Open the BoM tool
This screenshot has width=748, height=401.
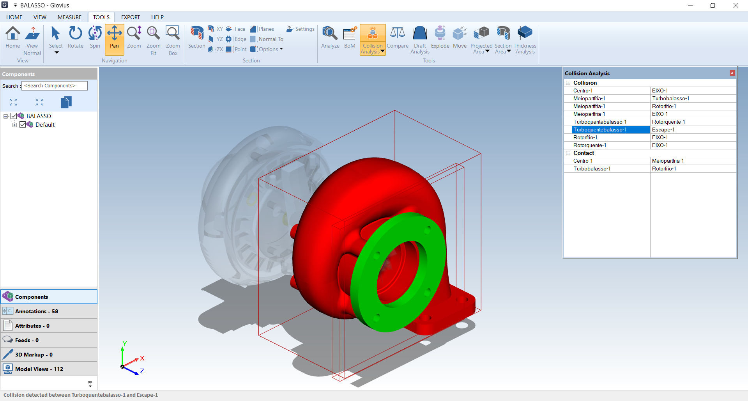(350, 37)
